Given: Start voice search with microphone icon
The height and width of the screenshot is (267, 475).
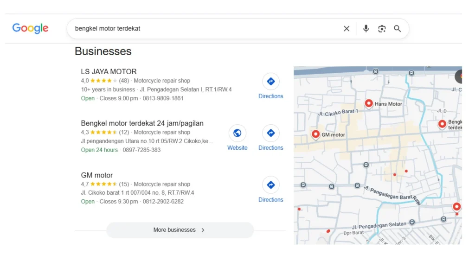Looking at the screenshot, I should tap(366, 28).
